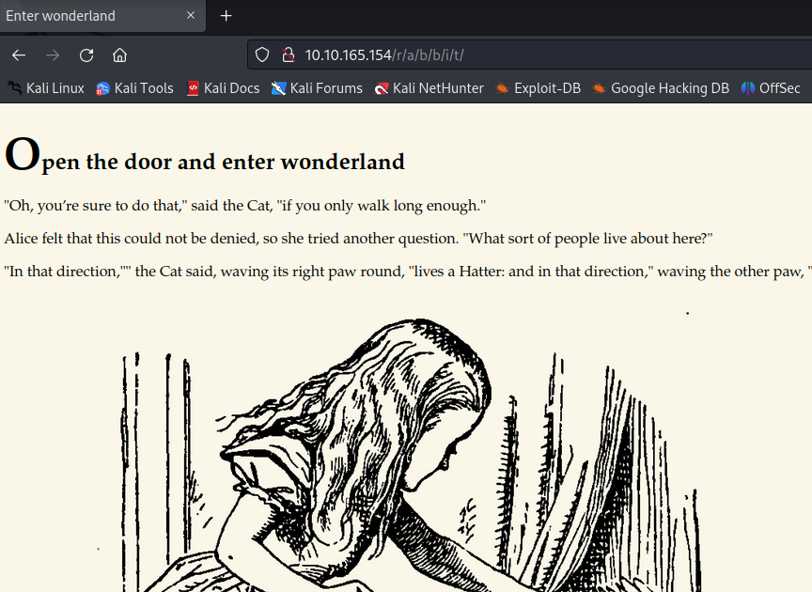Open the Kali Tools bookmark
The height and width of the screenshot is (592, 812).
click(134, 88)
